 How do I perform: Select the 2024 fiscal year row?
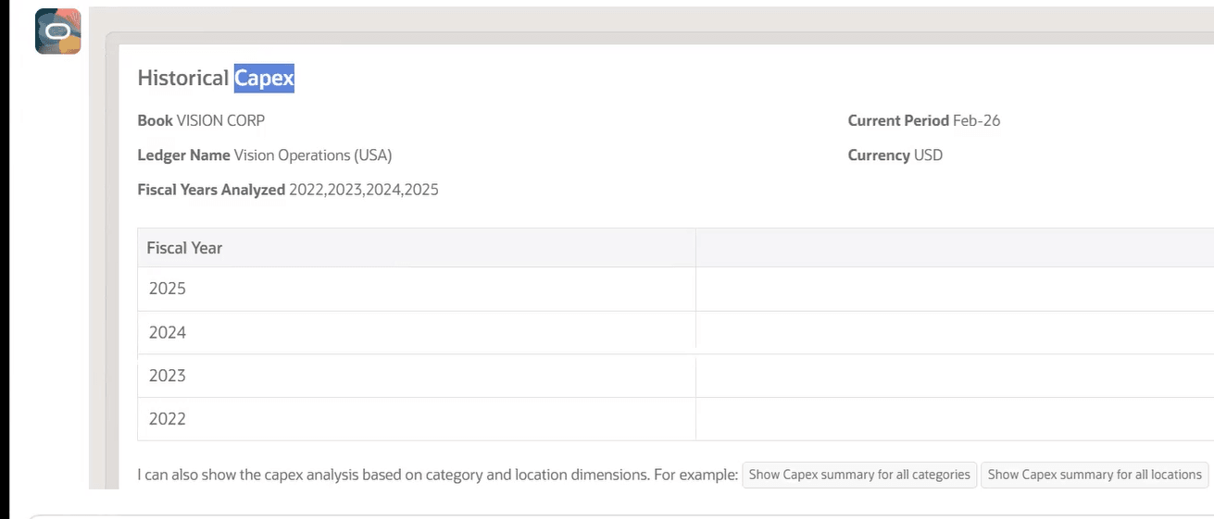click(675, 332)
